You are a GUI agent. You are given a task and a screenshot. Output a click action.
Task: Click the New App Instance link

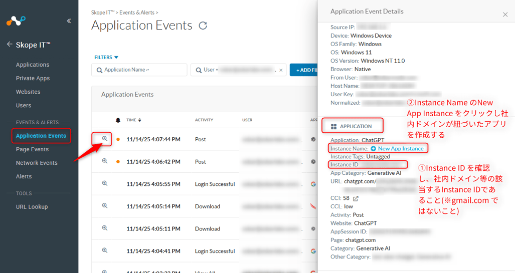point(400,149)
